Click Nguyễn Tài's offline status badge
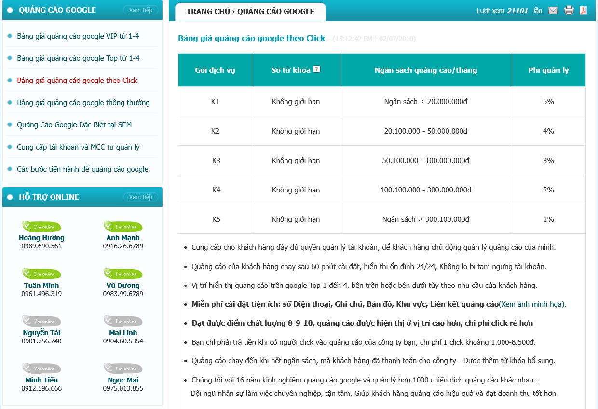Viewport: 598px width, 409px height. coord(41,321)
